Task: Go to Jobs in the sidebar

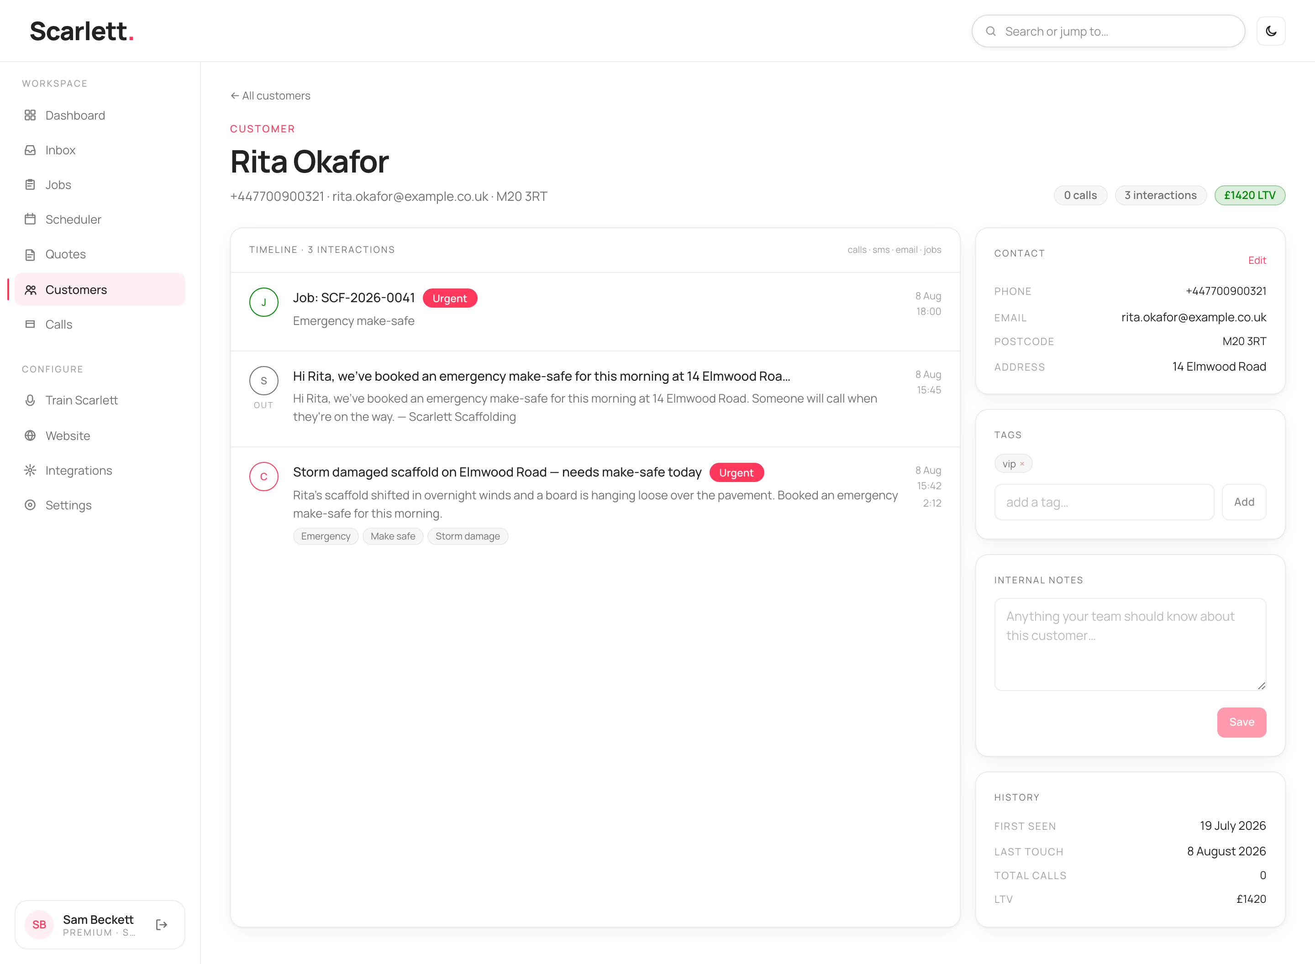Action: pyautogui.click(x=100, y=184)
